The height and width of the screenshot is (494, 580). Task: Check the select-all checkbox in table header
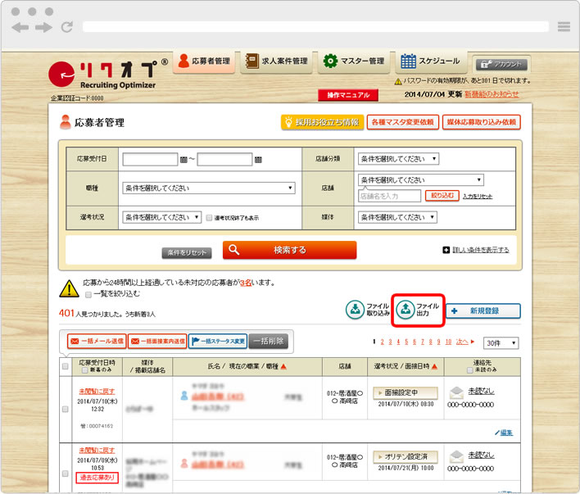pyautogui.click(x=65, y=366)
